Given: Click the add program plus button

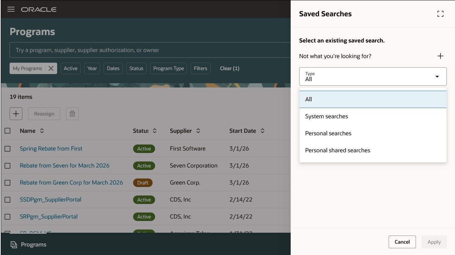Looking at the screenshot, I should pos(16,114).
